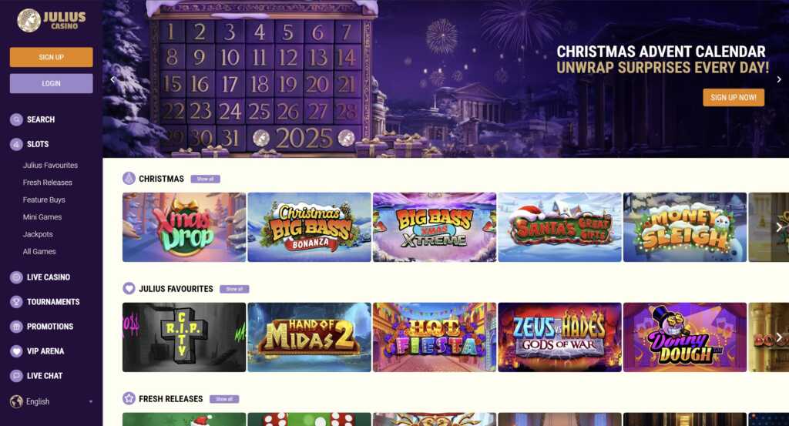789x426 pixels.
Task: Click the Slots sidebar icon
Action: pyautogui.click(x=16, y=144)
